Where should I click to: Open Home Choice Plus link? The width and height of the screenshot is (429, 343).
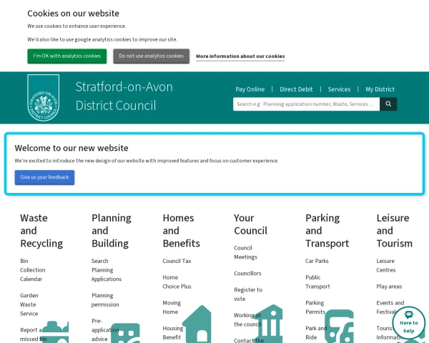click(177, 282)
